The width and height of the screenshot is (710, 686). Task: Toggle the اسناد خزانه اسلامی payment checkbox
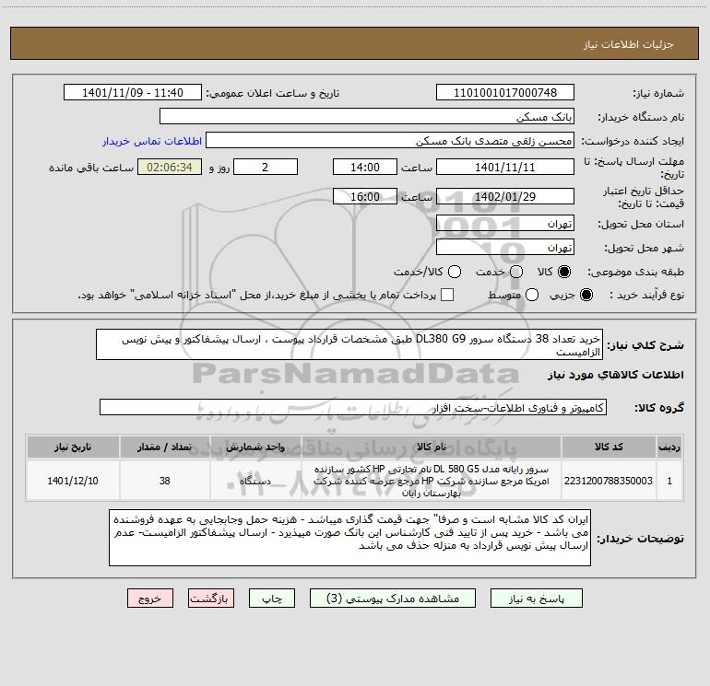click(447, 295)
